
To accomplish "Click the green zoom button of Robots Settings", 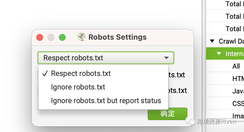I will 62,37.
